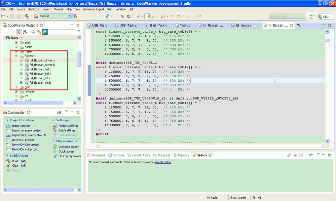Switch to the Shell_Task.c editor tab
Viewport: 336px width, 201px height.
[x=158, y=25]
